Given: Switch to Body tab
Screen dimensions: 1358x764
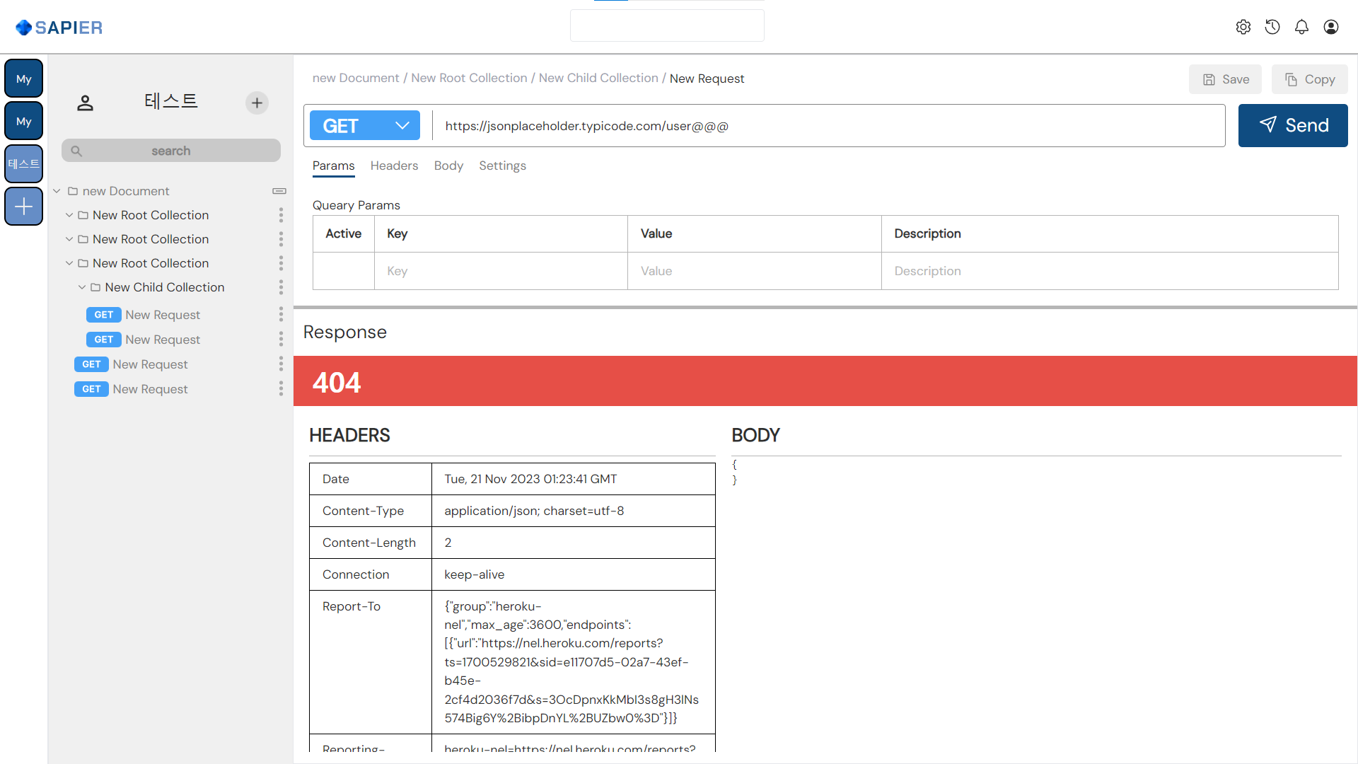Looking at the screenshot, I should click(x=448, y=166).
